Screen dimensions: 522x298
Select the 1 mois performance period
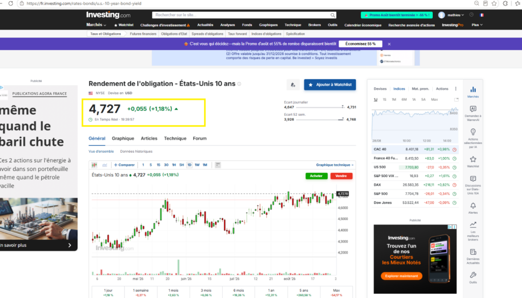click(173, 292)
